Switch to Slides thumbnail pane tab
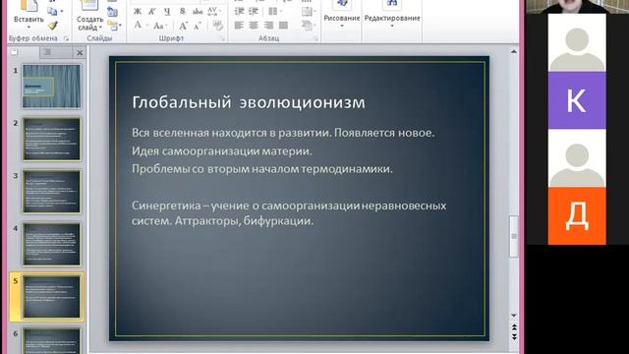 (15, 52)
